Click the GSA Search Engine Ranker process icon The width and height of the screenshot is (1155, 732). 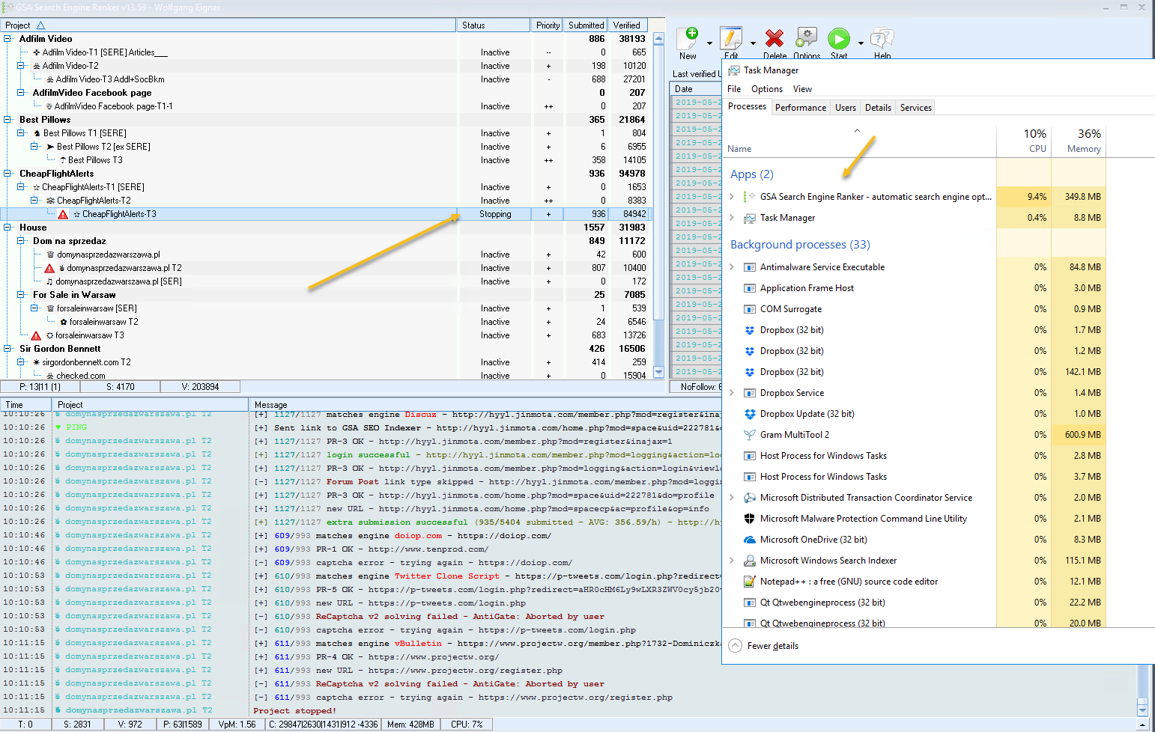[x=749, y=197]
